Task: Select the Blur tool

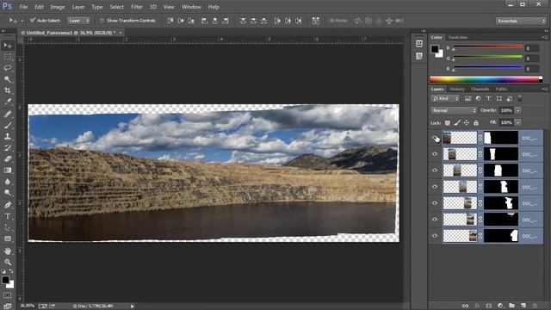Action: (8, 182)
